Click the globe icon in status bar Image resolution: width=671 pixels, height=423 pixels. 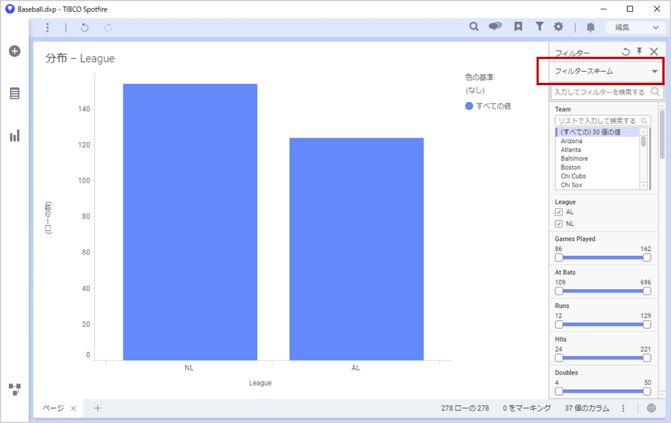[x=651, y=408]
